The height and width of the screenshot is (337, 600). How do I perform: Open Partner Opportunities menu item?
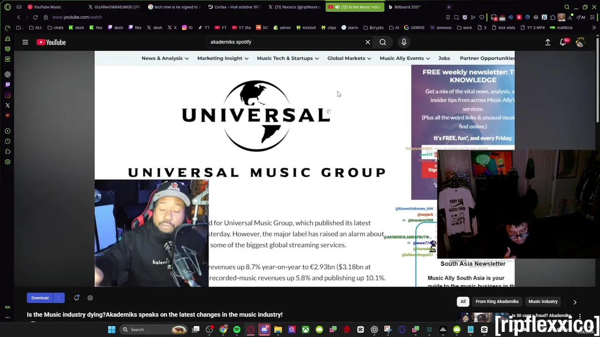click(487, 58)
